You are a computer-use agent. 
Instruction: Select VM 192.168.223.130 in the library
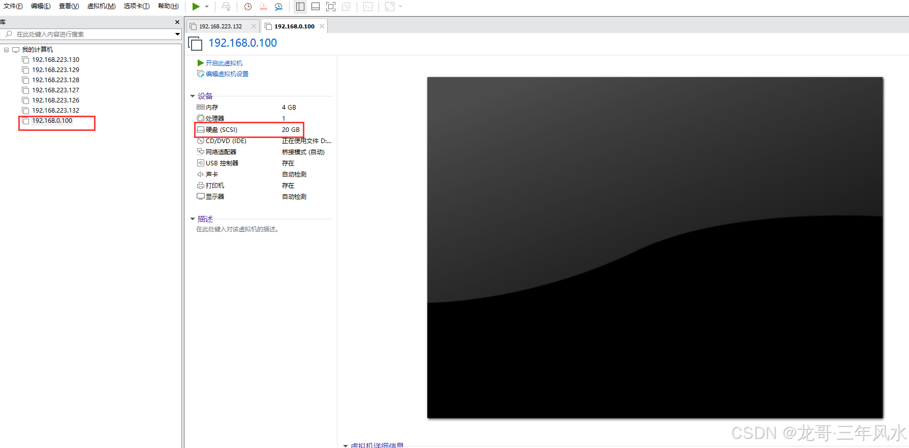(x=55, y=59)
